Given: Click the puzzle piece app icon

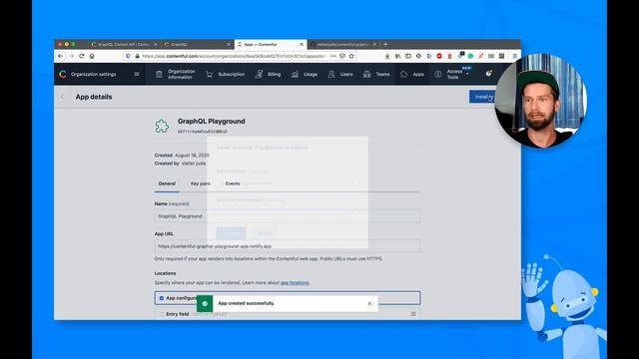Looking at the screenshot, I should tap(162, 127).
